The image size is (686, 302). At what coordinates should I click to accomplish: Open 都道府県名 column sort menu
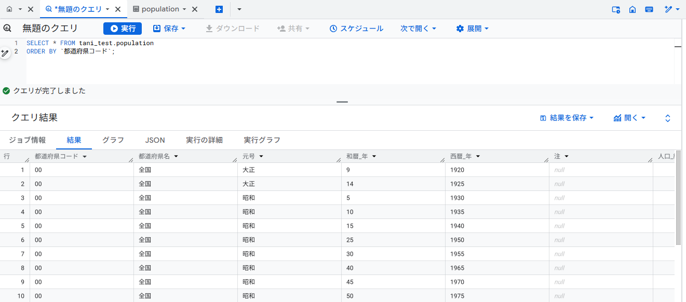click(x=176, y=156)
